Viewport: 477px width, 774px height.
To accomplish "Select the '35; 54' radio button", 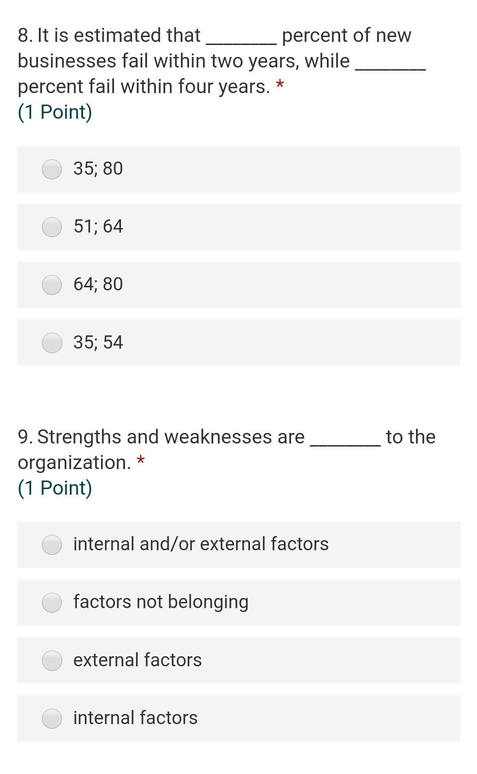I will coord(52,343).
